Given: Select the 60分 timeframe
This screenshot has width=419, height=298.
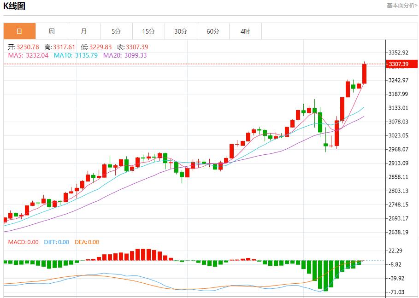Looking at the screenshot, I should point(213,31).
